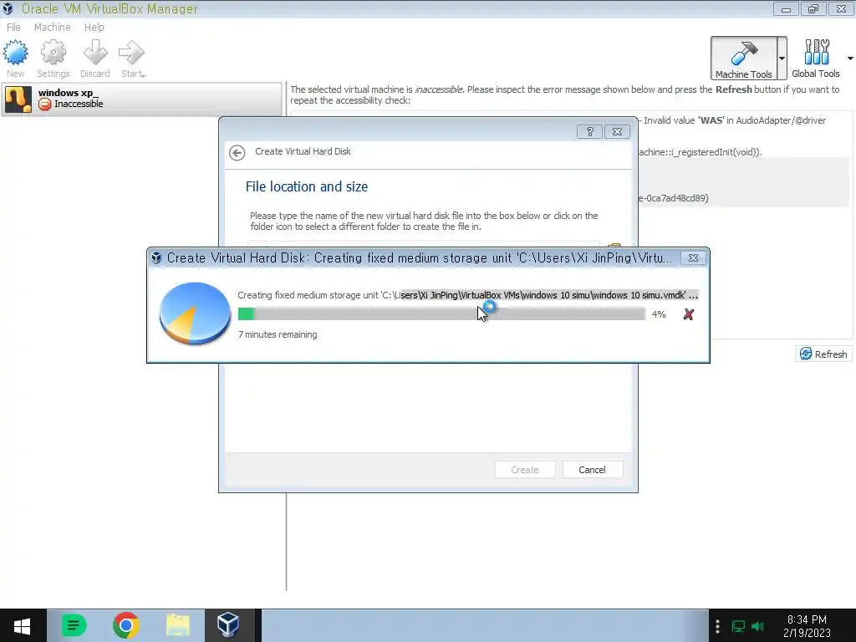The height and width of the screenshot is (642, 856).
Task: Click the Refresh button
Action: click(823, 354)
